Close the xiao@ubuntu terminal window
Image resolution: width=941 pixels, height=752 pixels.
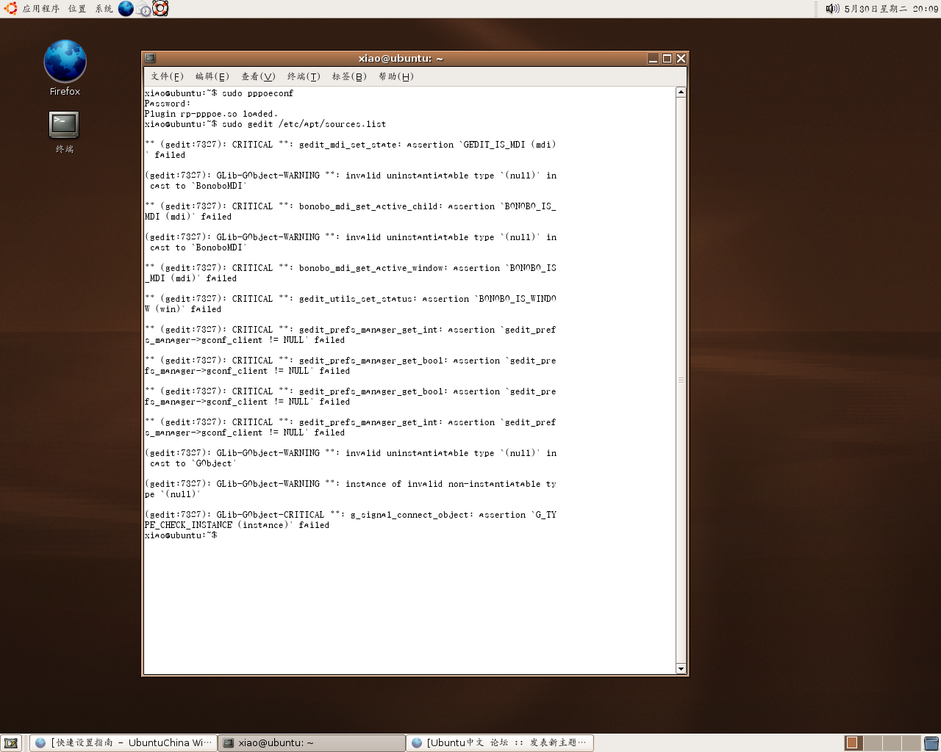[681, 59]
